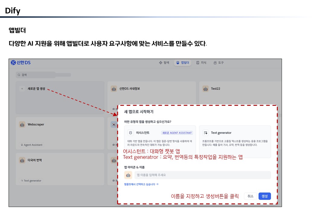Click the 취소 button
Viewport: 314px width, 217px height.
(250, 196)
